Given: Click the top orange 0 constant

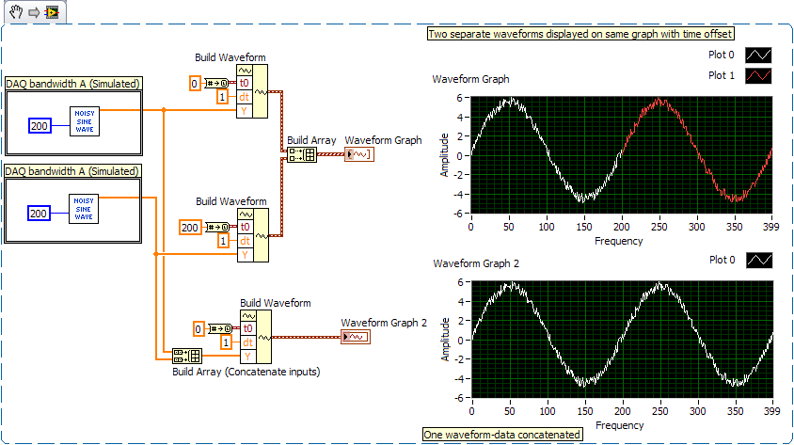Looking at the screenshot, I should point(195,83).
